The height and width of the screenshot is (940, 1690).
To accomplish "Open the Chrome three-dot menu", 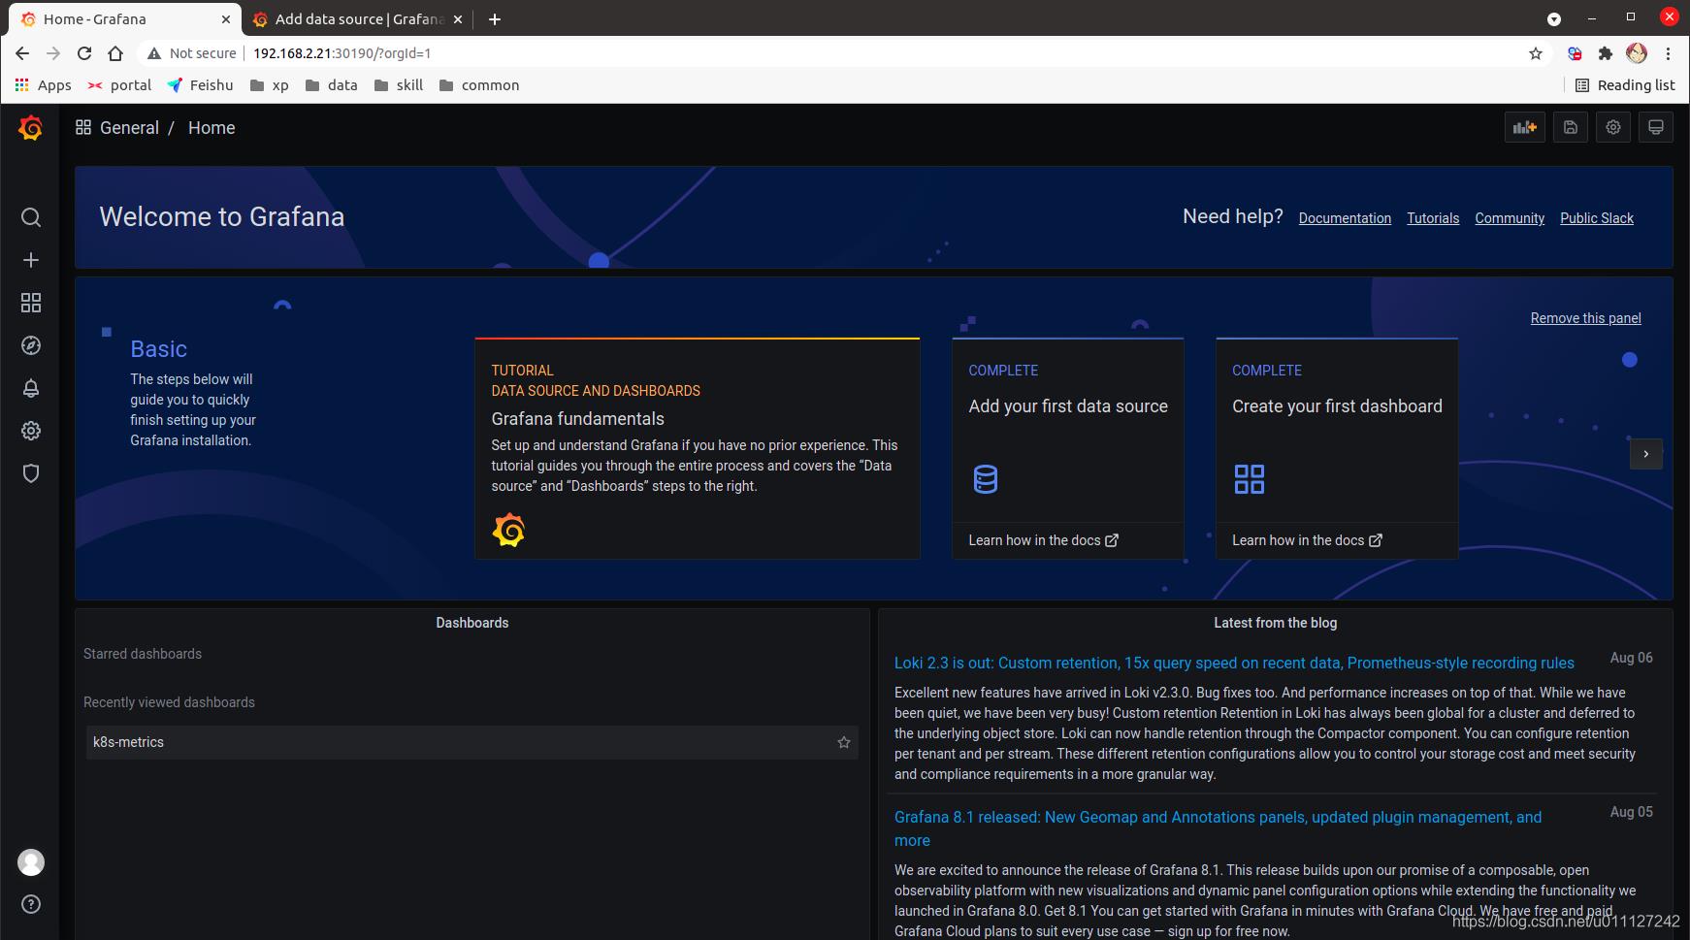I will 1669,53.
